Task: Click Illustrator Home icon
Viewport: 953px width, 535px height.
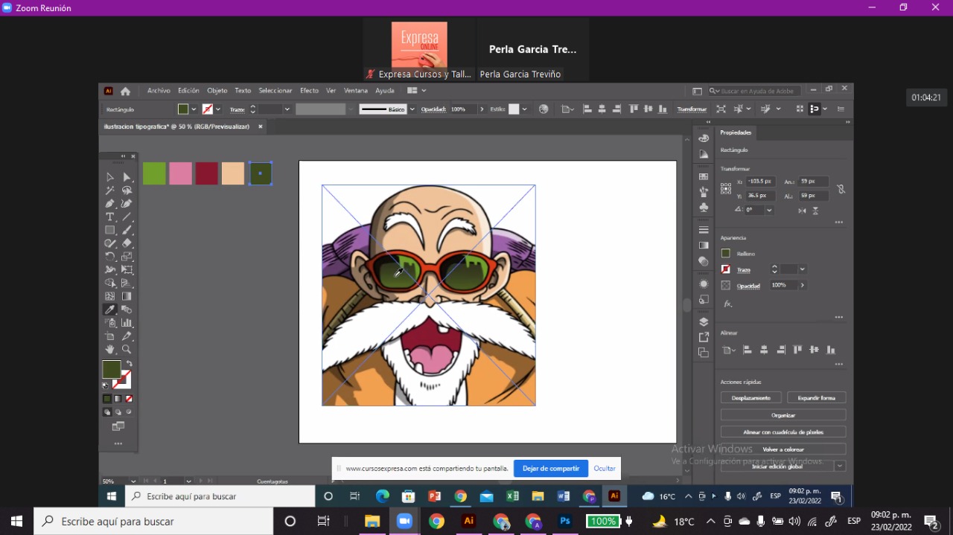Action: point(125,92)
